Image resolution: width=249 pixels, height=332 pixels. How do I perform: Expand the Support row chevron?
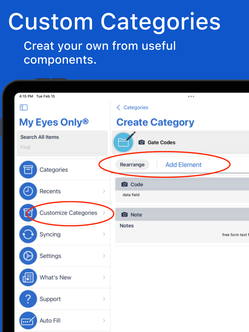pyautogui.click(x=104, y=299)
